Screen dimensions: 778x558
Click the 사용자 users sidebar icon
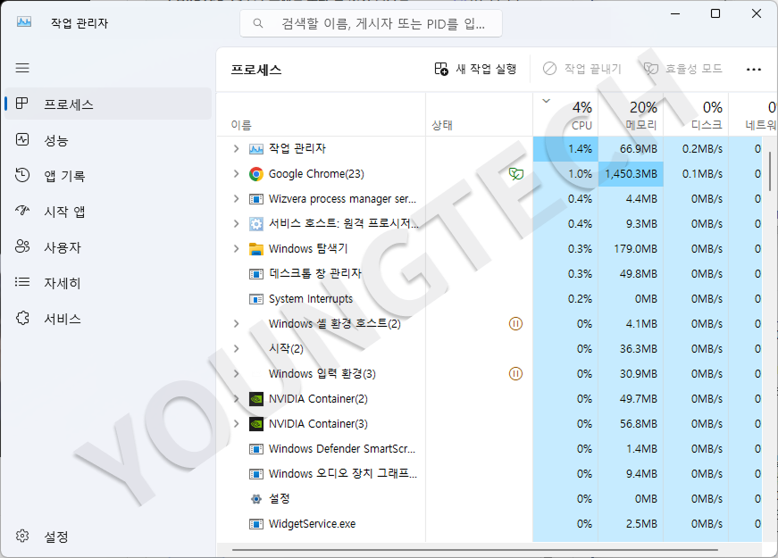pyautogui.click(x=22, y=246)
